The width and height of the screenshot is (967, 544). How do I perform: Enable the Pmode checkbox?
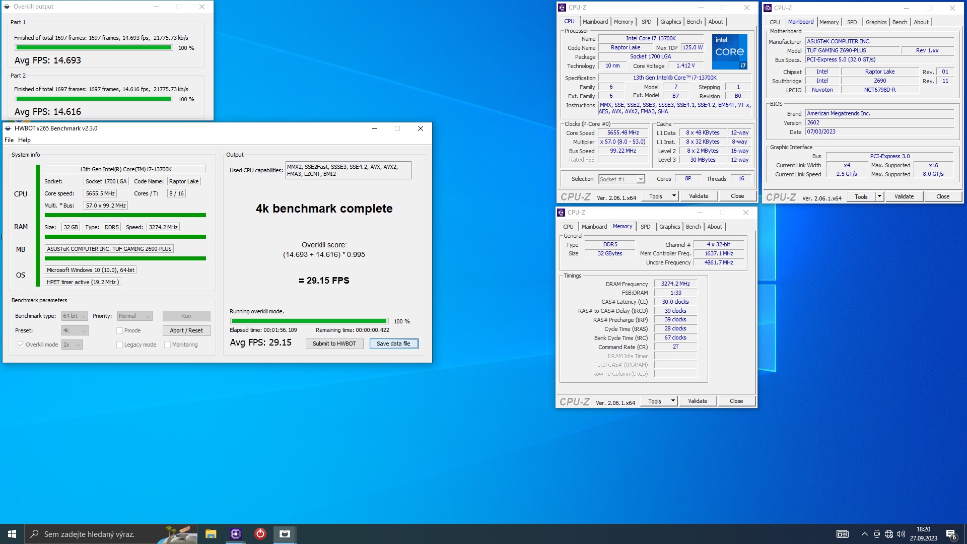point(119,331)
